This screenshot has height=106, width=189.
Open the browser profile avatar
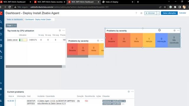click(x=184, y=7)
